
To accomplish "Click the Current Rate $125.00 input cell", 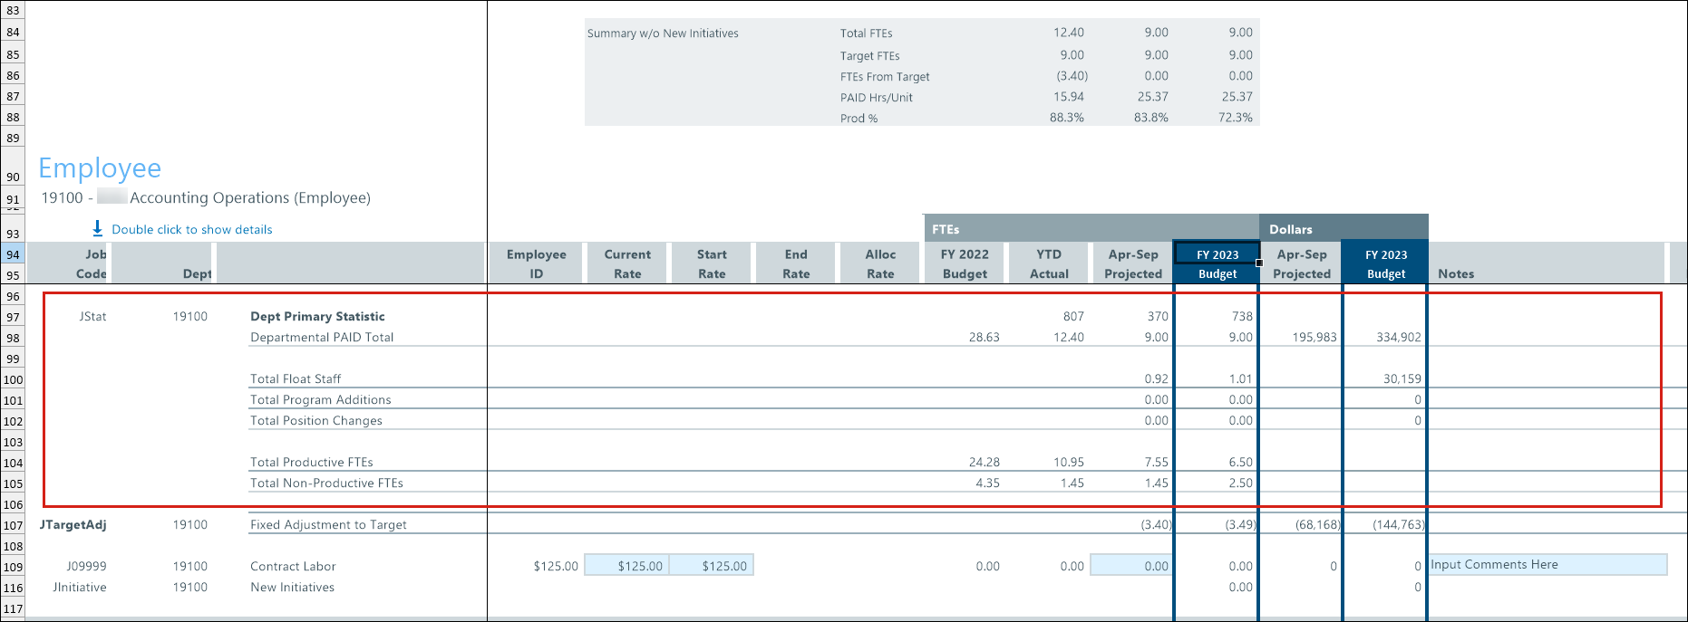I will tap(627, 566).
